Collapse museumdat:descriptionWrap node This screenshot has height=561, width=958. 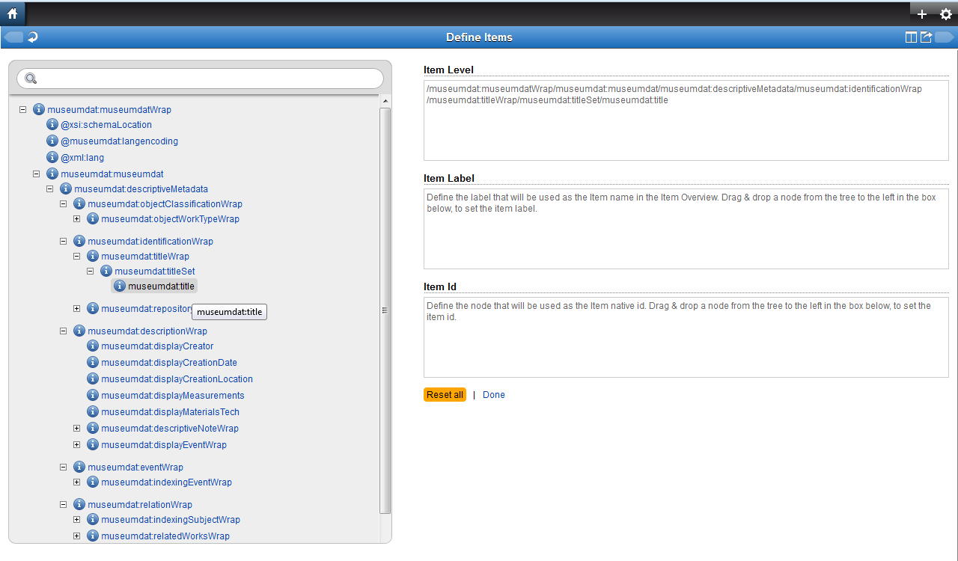pos(63,331)
